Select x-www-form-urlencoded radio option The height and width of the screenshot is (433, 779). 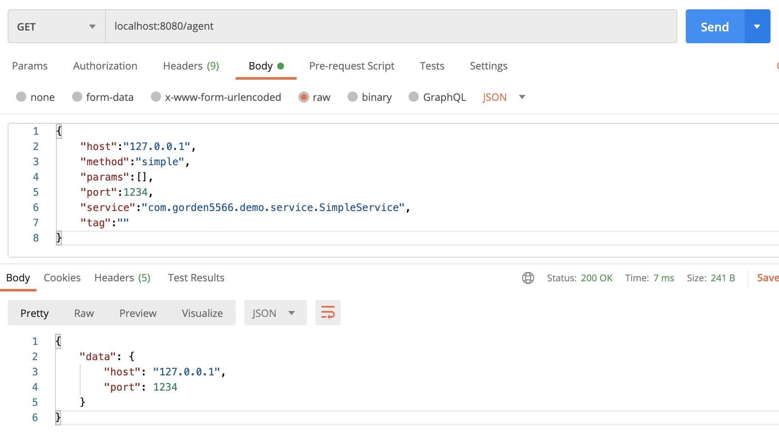coord(156,97)
